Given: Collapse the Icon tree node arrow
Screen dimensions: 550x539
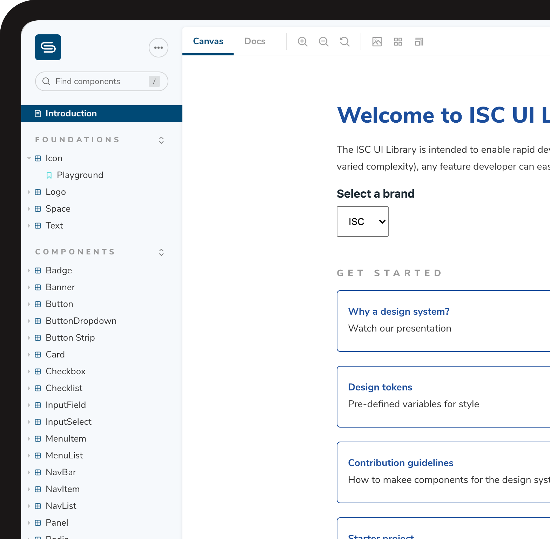Looking at the screenshot, I should pyautogui.click(x=29, y=158).
